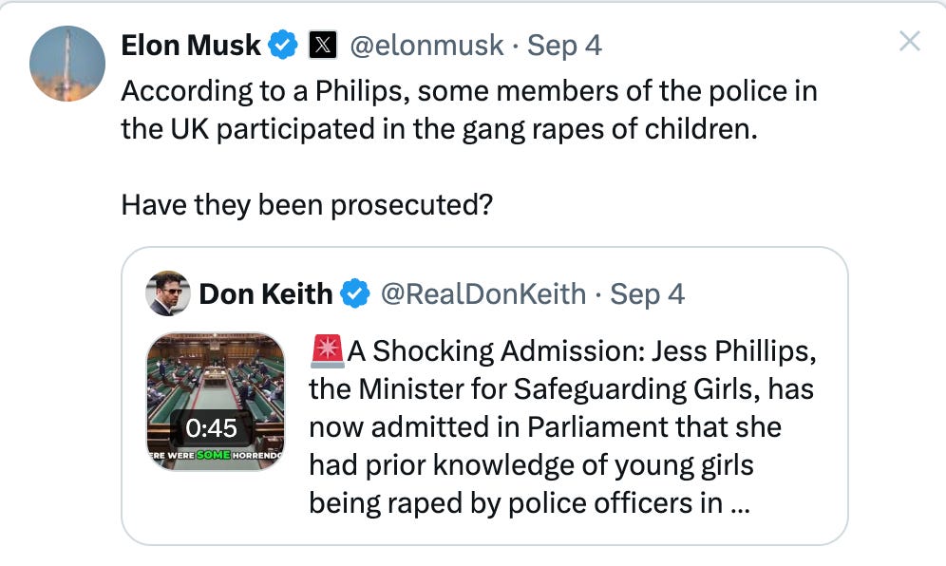Click the blue verified badge beside Elon Musk

pyautogui.click(x=283, y=45)
